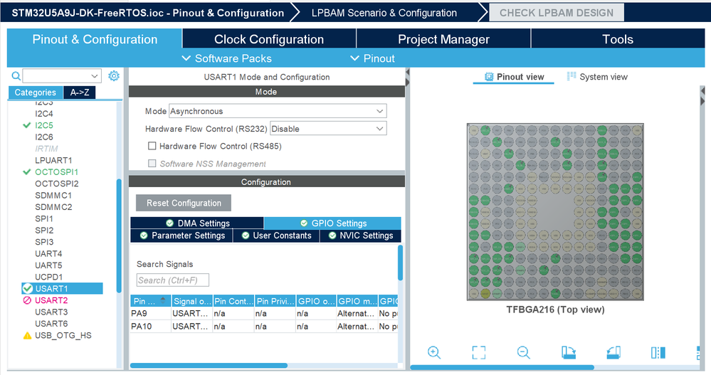Select UCPD1 in the peripheral list
This screenshot has height=375, width=711.
[x=48, y=277]
